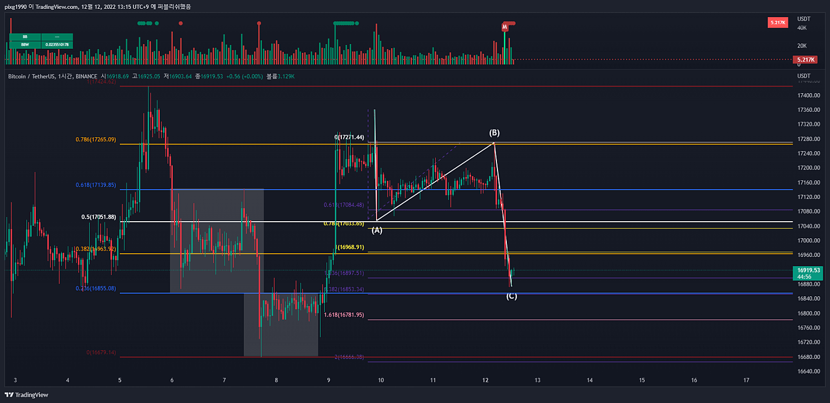Viewport: 830px width, 403px height.
Task: Click the Bitcoin / TetherUS symbol title
Action: click(x=31, y=76)
